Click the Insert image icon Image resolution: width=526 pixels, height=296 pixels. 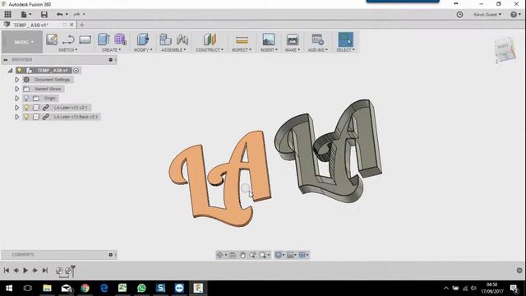(x=269, y=39)
